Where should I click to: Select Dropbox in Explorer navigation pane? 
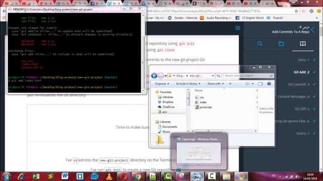tap(166, 102)
